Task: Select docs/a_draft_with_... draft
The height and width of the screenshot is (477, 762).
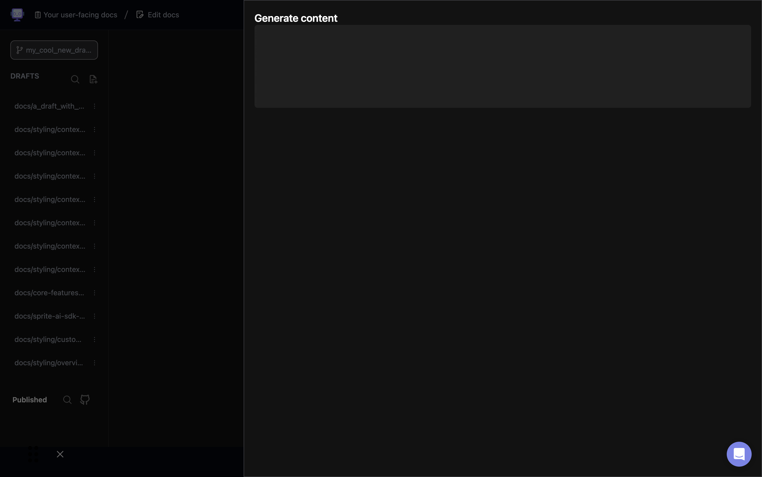Action: coord(49,106)
